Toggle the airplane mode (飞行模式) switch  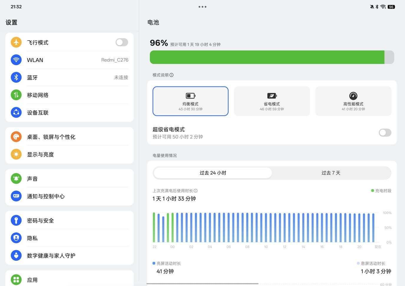click(x=122, y=42)
